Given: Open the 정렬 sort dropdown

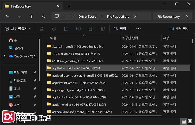Looking at the screenshot, I should click(121, 29).
